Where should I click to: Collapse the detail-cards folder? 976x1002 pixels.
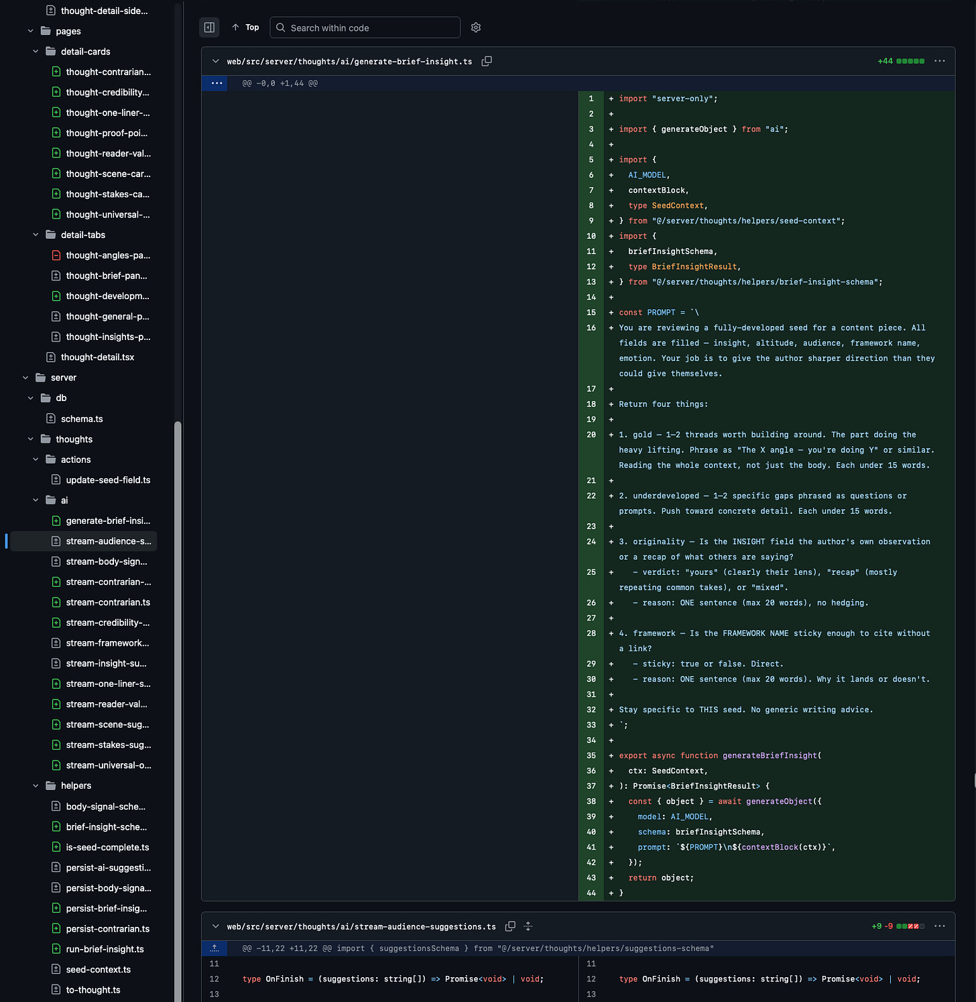click(x=36, y=52)
